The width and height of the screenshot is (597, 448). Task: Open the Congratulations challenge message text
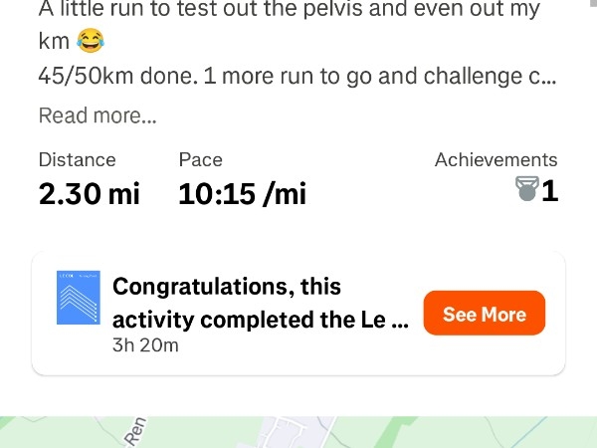[261, 304]
